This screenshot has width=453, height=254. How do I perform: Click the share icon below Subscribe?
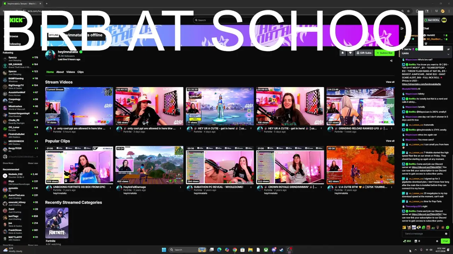pos(391,61)
